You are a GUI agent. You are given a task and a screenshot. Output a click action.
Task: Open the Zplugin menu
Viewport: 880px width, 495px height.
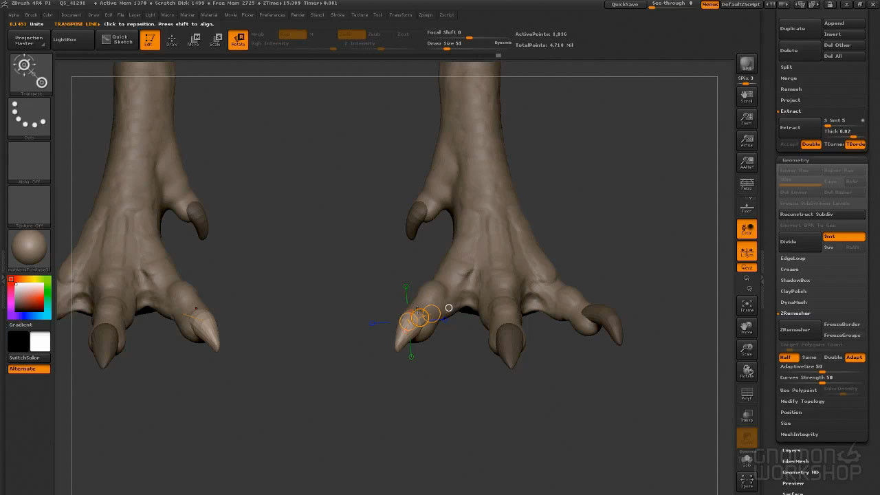[x=426, y=14]
